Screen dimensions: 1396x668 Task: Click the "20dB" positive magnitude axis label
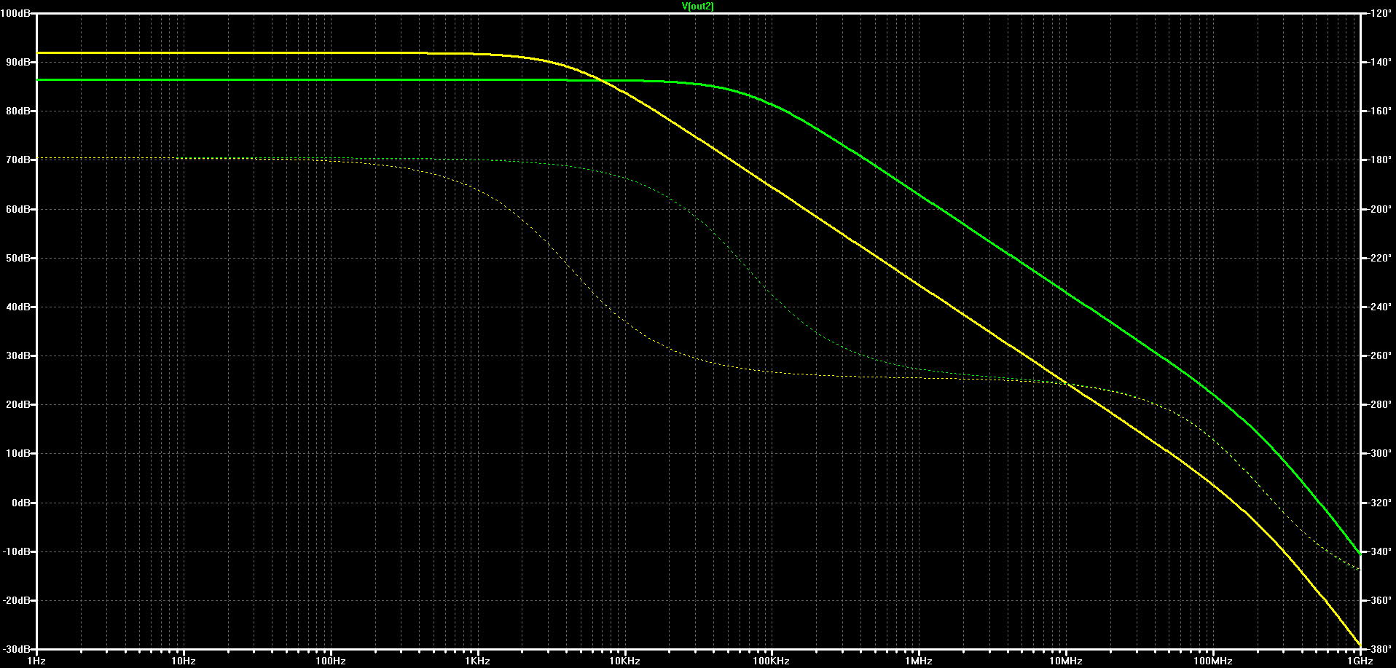(x=17, y=404)
